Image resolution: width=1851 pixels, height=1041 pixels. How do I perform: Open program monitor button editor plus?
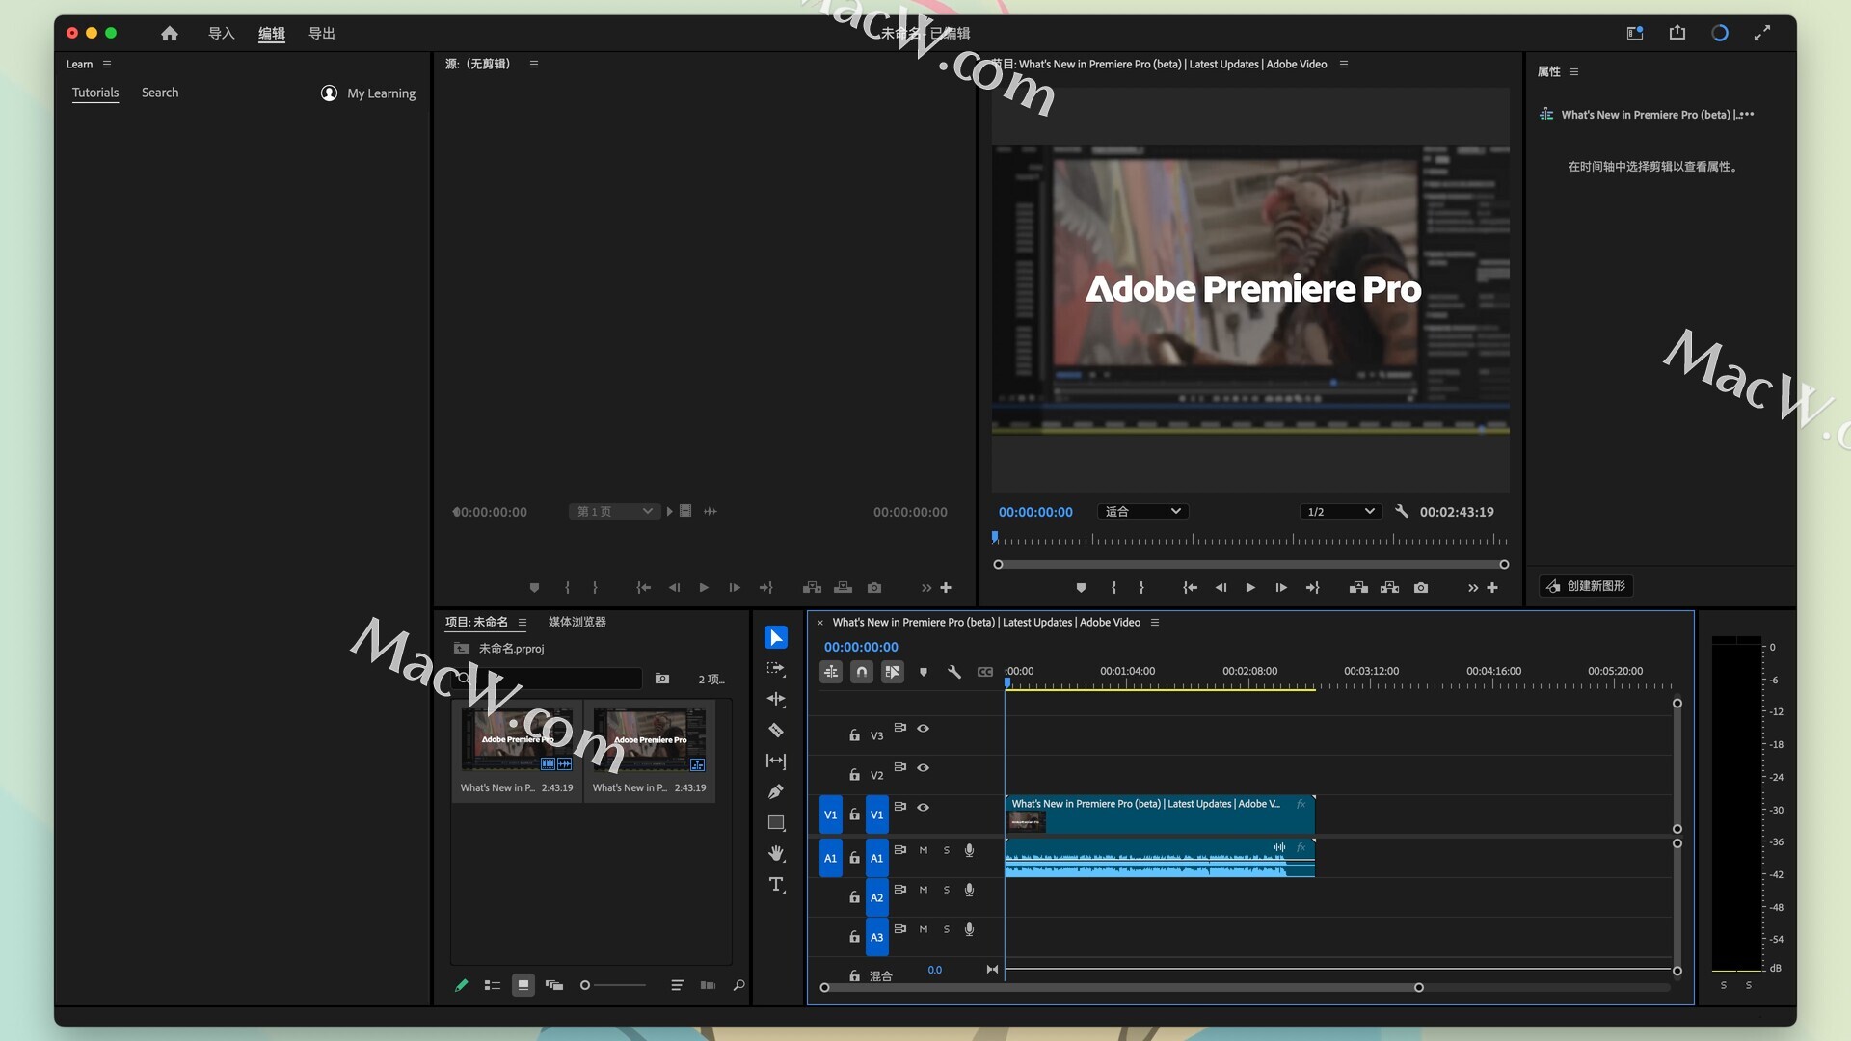[1492, 587]
